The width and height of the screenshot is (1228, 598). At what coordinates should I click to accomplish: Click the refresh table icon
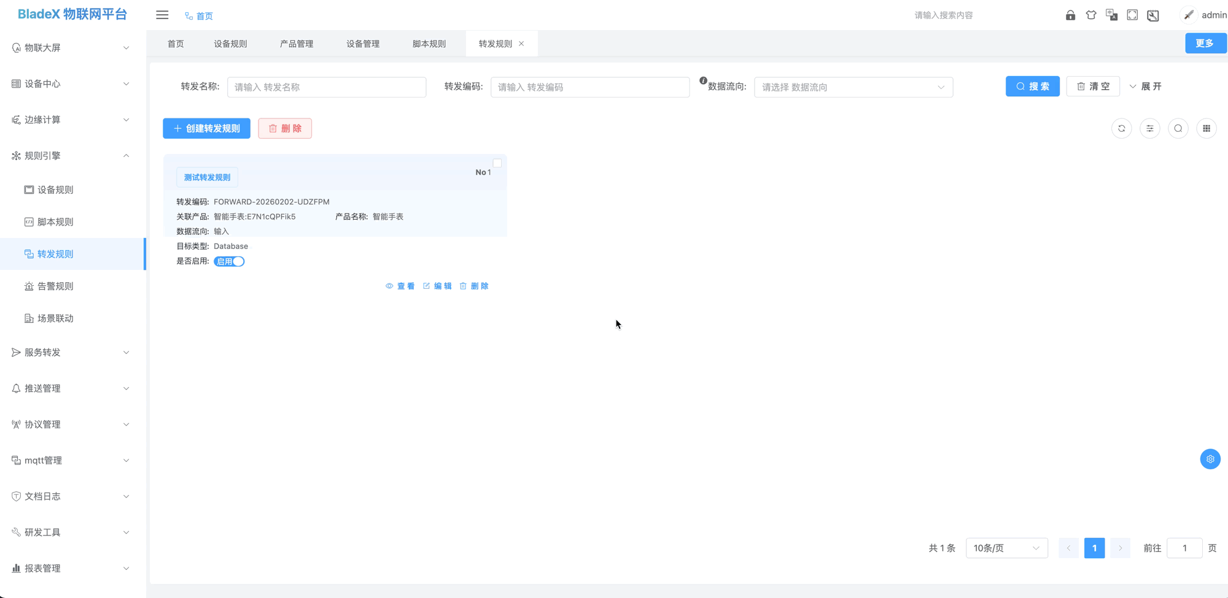pos(1122,129)
